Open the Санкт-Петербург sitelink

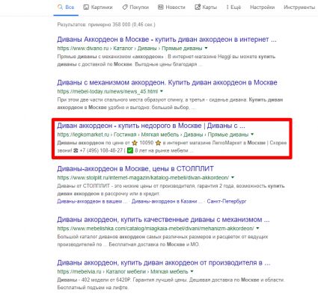click(x=227, y=201)
